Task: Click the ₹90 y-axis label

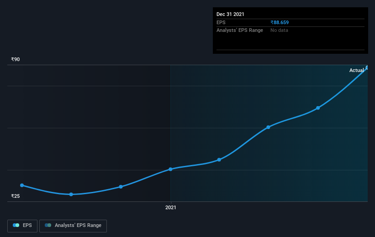Action: [16, 59]
